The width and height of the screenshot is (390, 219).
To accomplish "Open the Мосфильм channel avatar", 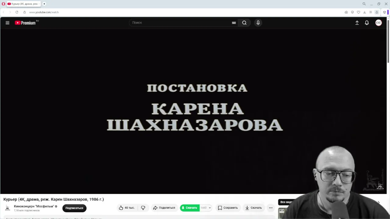I will pyautogui.click(x=8, y=208).
